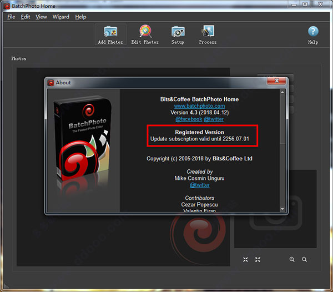Screen dimensions: 333x292
Task: Open the Help menu
Action: pyautogui.click(x=80, y=17)
